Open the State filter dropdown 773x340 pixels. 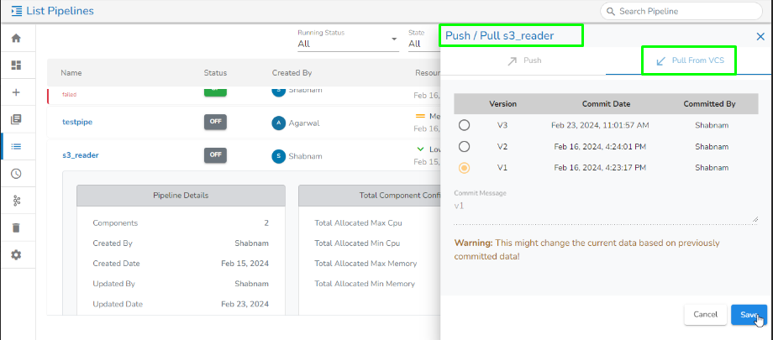pos(420,44)
